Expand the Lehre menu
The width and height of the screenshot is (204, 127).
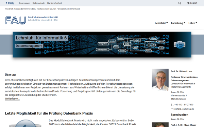point(193,23)
